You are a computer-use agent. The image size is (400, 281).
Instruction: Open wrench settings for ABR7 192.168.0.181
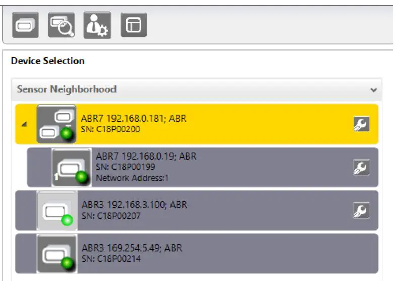pos(361,124)
